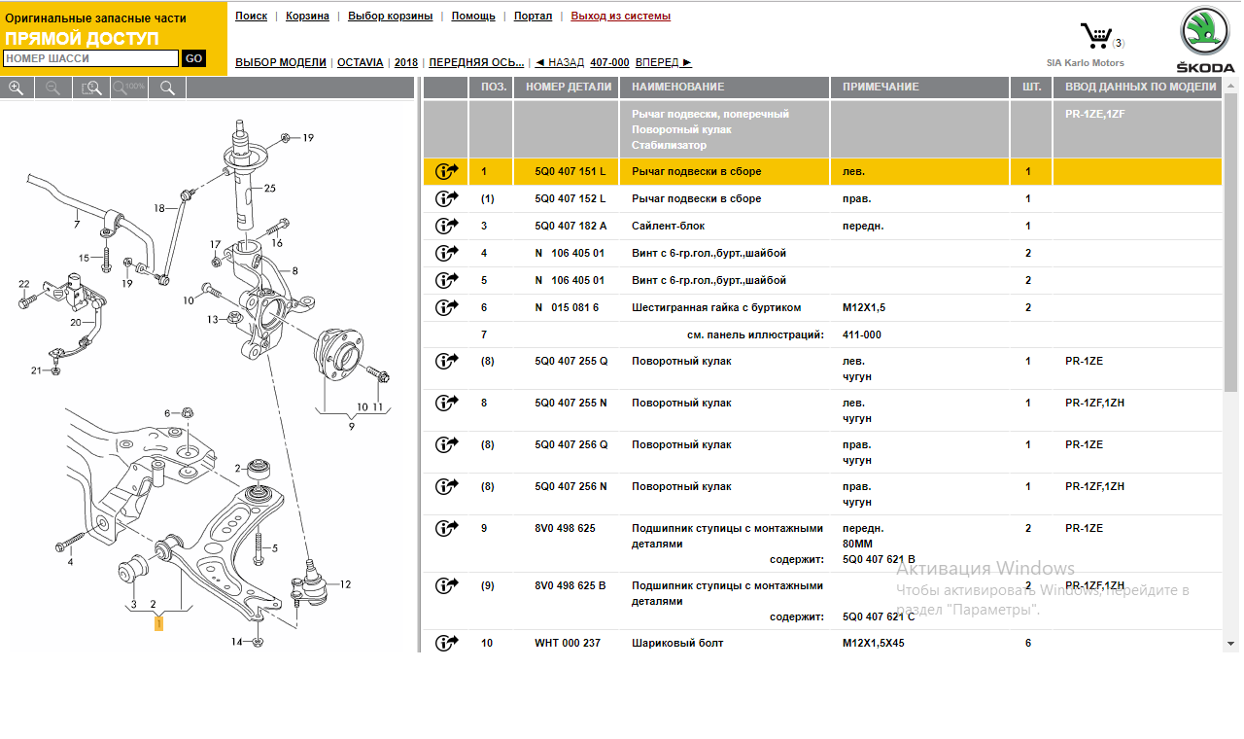Click info arrow icon for N 015 081 6

click(x=446, y=308)
